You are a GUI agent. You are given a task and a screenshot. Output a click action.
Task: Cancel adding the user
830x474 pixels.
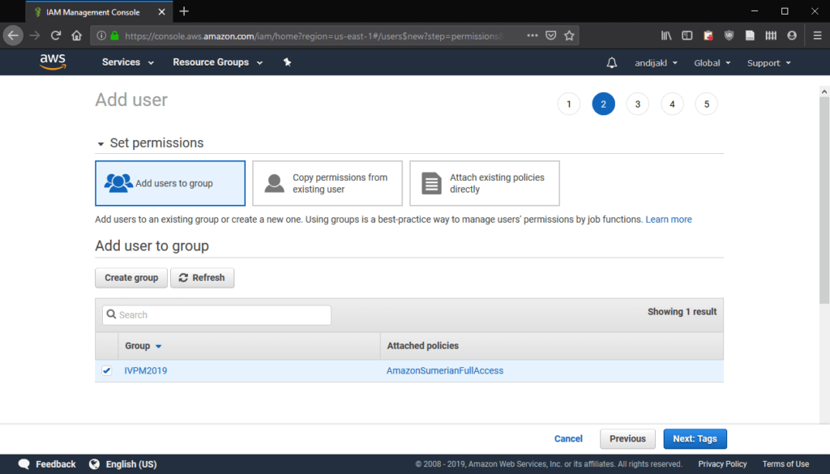[x=568, y=438]
